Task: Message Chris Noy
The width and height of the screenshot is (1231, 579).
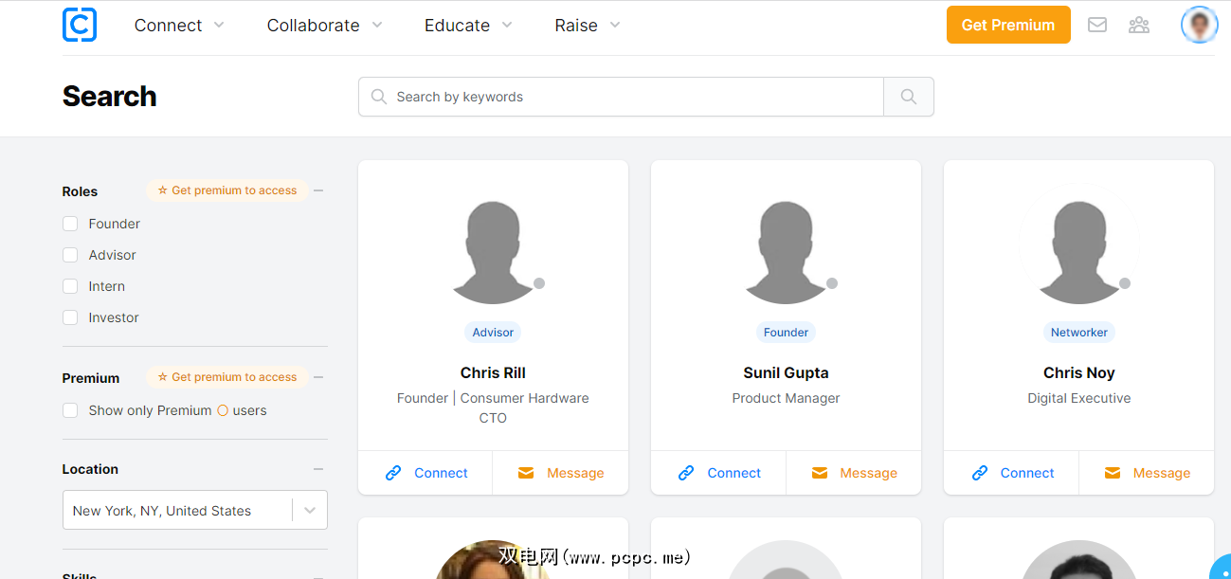Action: tap(1146, 473)
